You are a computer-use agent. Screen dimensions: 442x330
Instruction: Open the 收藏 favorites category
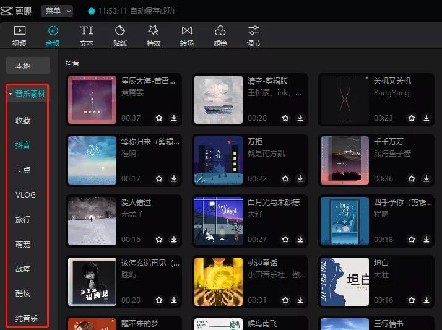(23, 120)
